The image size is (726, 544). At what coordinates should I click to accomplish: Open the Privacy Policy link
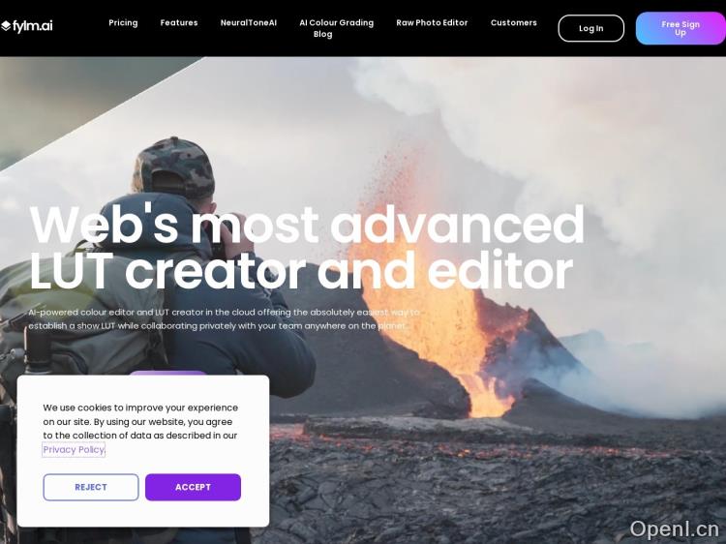tap(74, 449)
